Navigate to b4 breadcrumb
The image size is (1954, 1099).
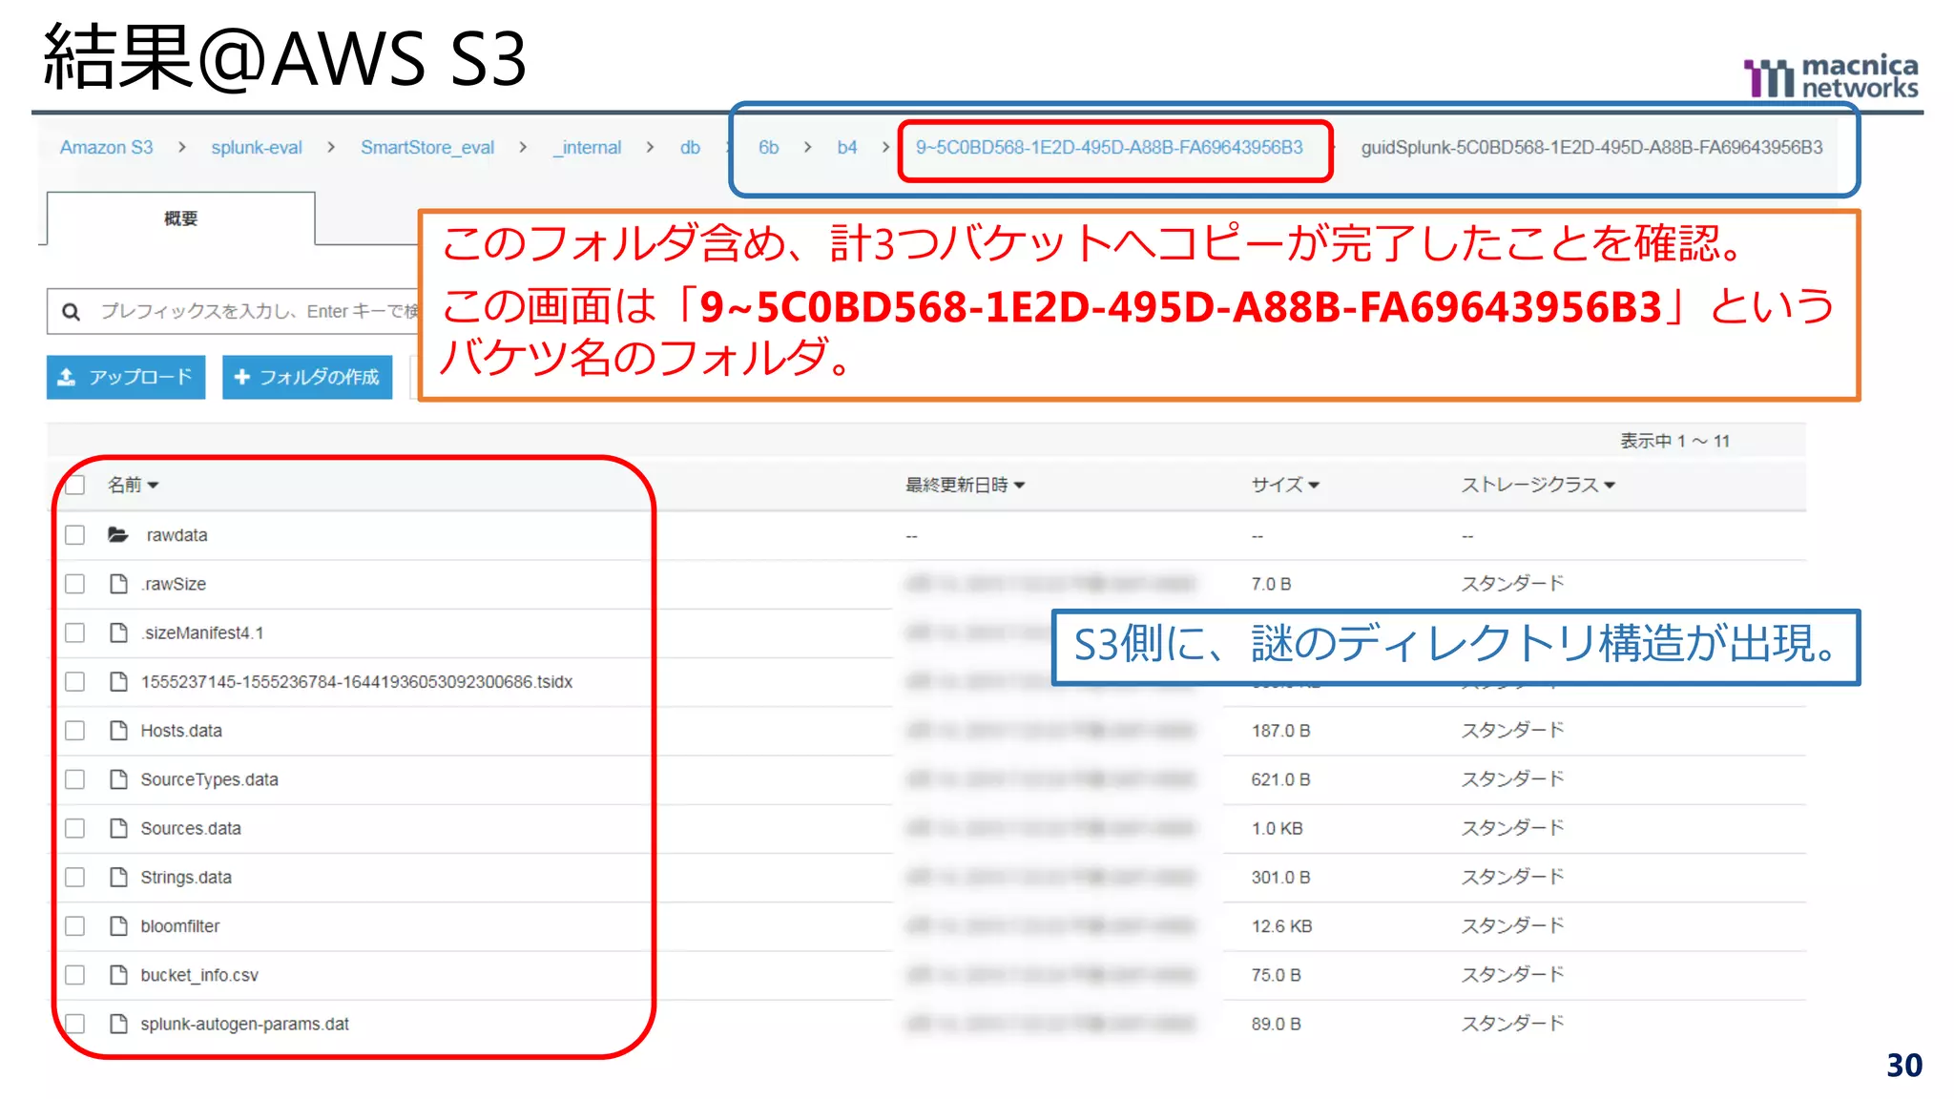(847, 148)
